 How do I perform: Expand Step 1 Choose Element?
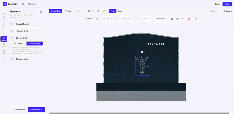pos(26,24)
